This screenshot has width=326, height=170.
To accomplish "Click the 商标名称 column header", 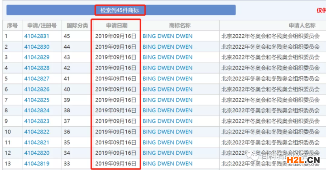I will tap(180, 25).
